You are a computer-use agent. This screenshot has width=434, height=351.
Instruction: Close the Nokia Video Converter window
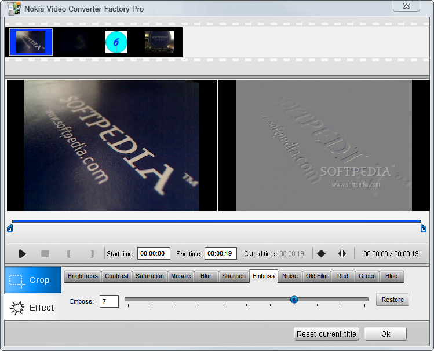pyautogui.click(x=406, y=6)
